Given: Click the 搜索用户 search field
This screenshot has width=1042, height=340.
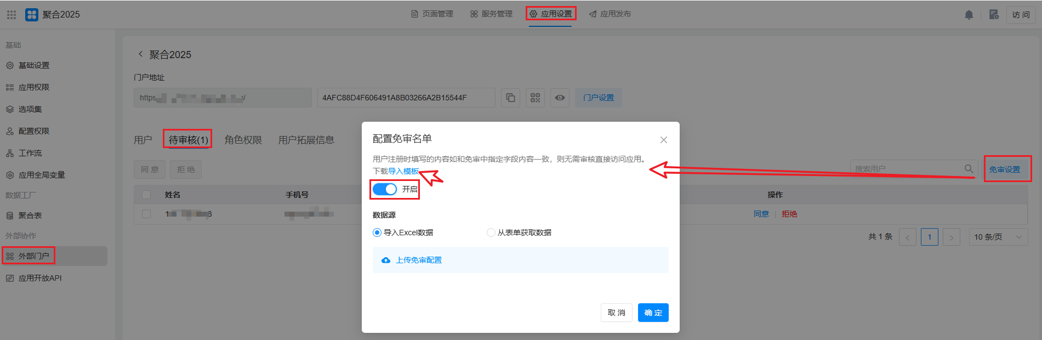Looking at the screenshot, I should click(x=907, y=169).
